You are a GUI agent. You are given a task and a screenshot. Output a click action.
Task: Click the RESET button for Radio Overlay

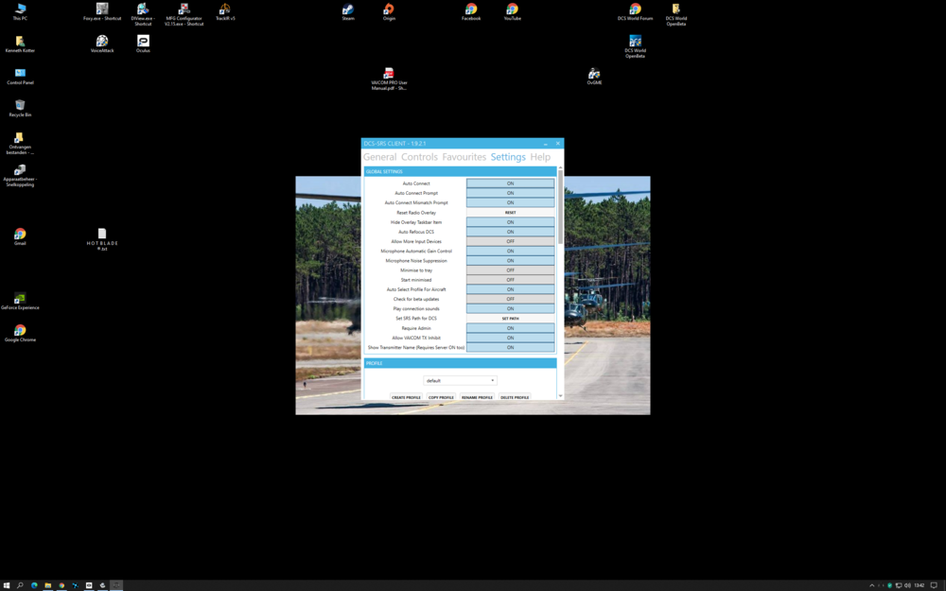click(x=510, y=212)
